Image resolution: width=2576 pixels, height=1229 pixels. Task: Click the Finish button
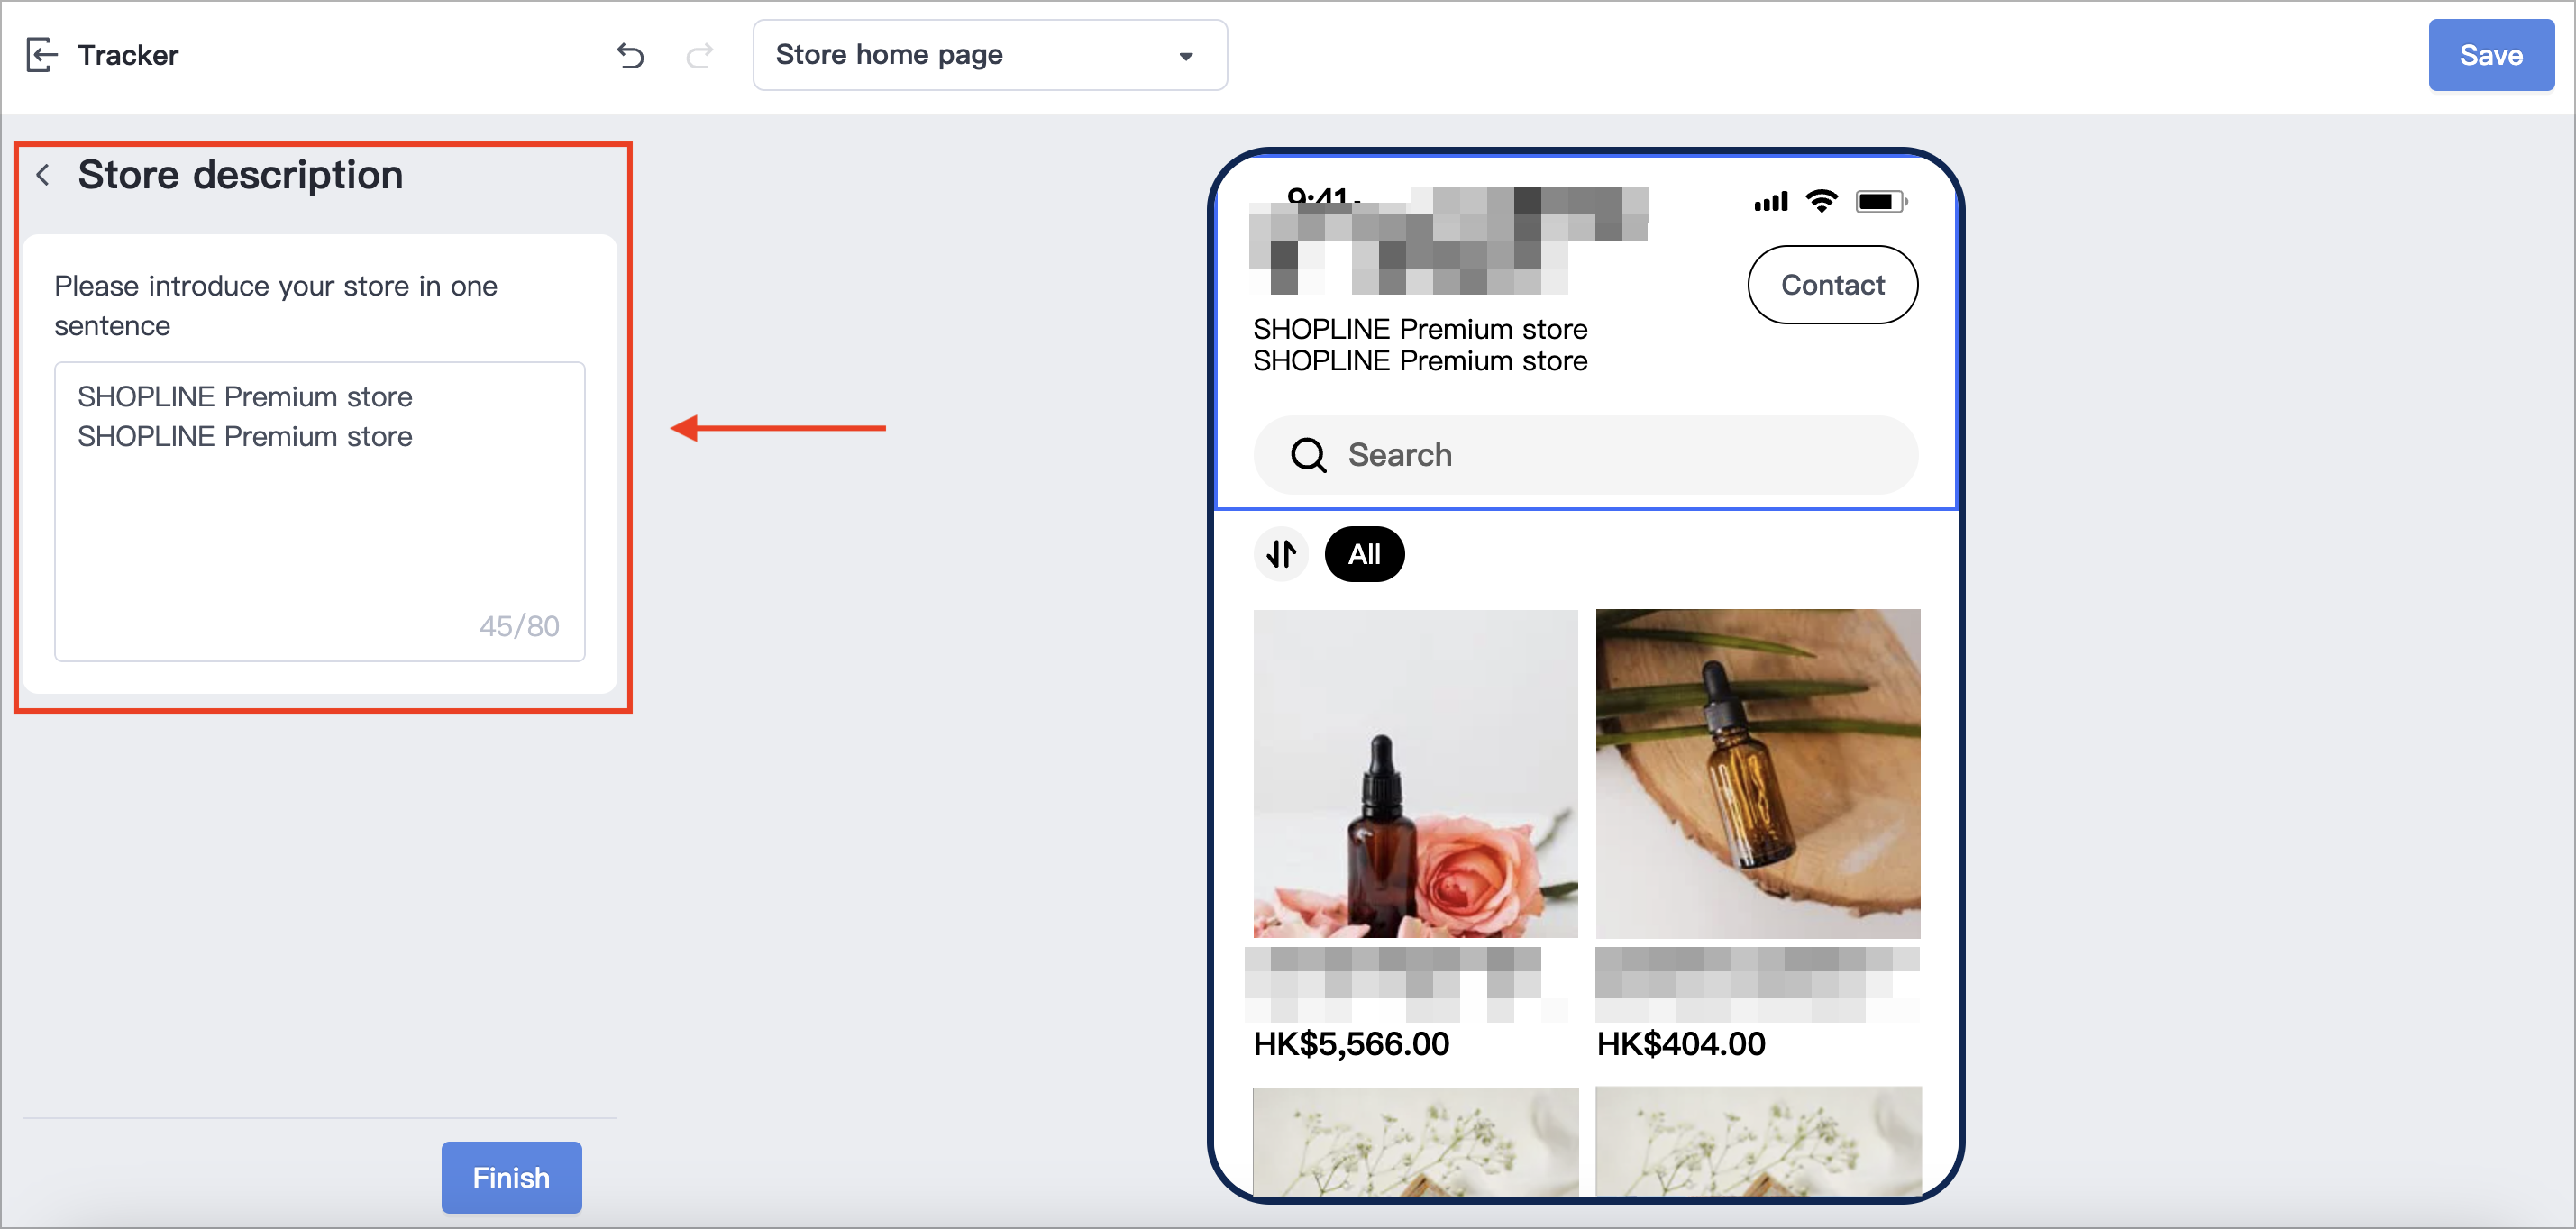[511, 1177]
